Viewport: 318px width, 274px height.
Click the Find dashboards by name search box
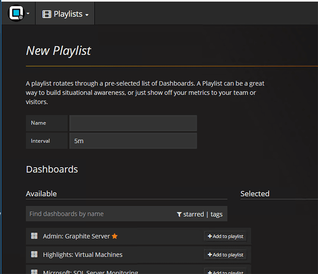point(100,214)
